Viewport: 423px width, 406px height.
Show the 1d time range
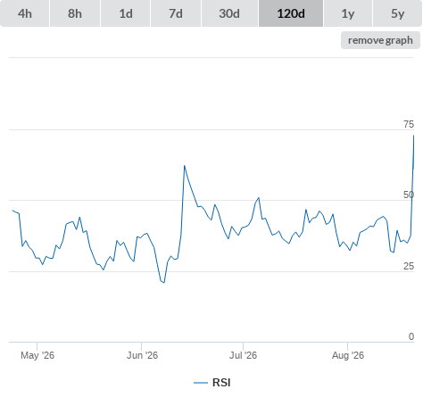coord(126,13)
